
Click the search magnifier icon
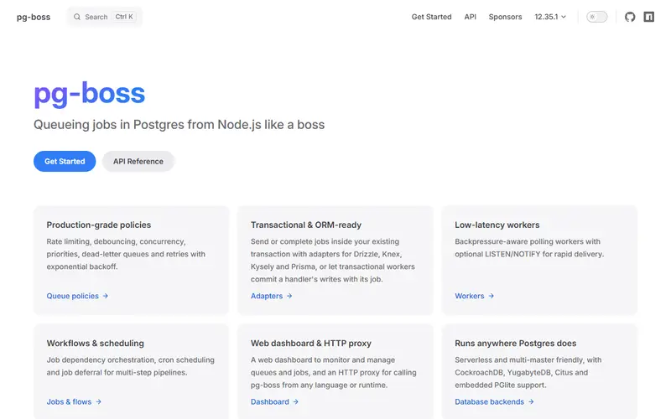[77, 17]
